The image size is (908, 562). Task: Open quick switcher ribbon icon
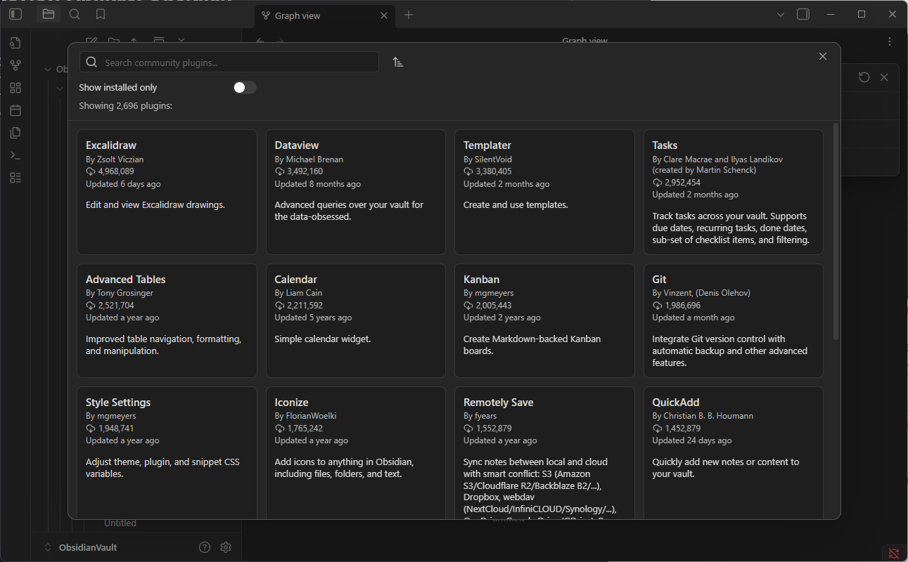[15, 43]
